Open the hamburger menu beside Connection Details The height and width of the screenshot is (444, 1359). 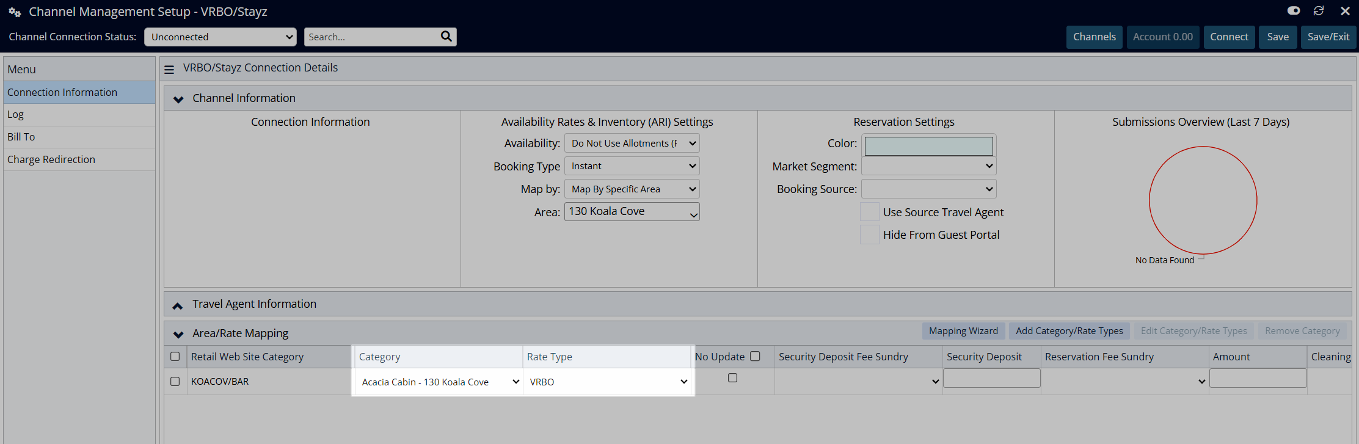click(x=169, y=70)
